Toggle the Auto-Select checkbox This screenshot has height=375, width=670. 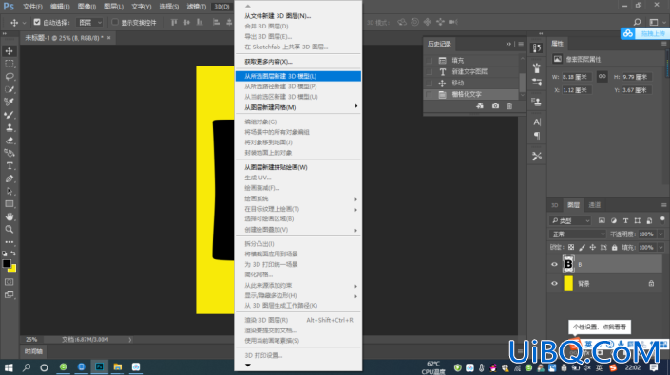point(37,22)
